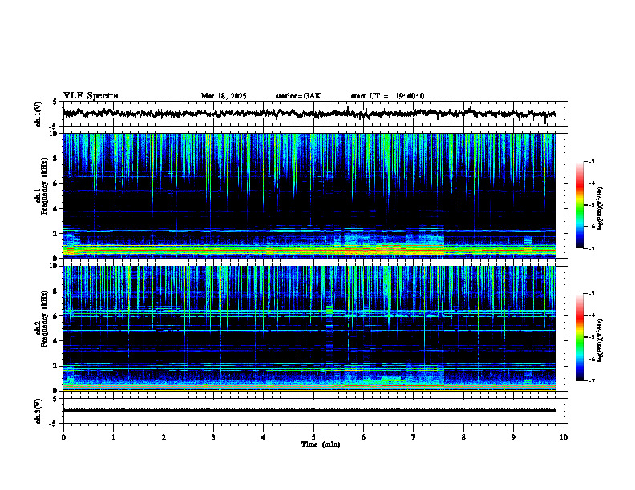This screenshot has height=490, width=635.
Task: Click the VLF Spectra title text
Action: [x=91, y=96]
